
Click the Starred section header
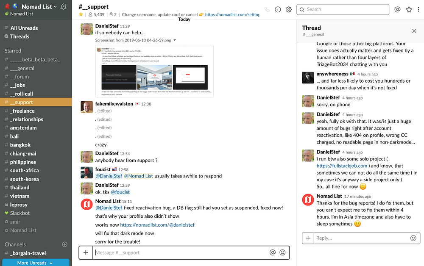click(x=13, y=51)
